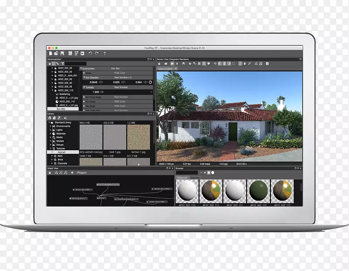Play rendering in Render View

[x=172, y=64]
